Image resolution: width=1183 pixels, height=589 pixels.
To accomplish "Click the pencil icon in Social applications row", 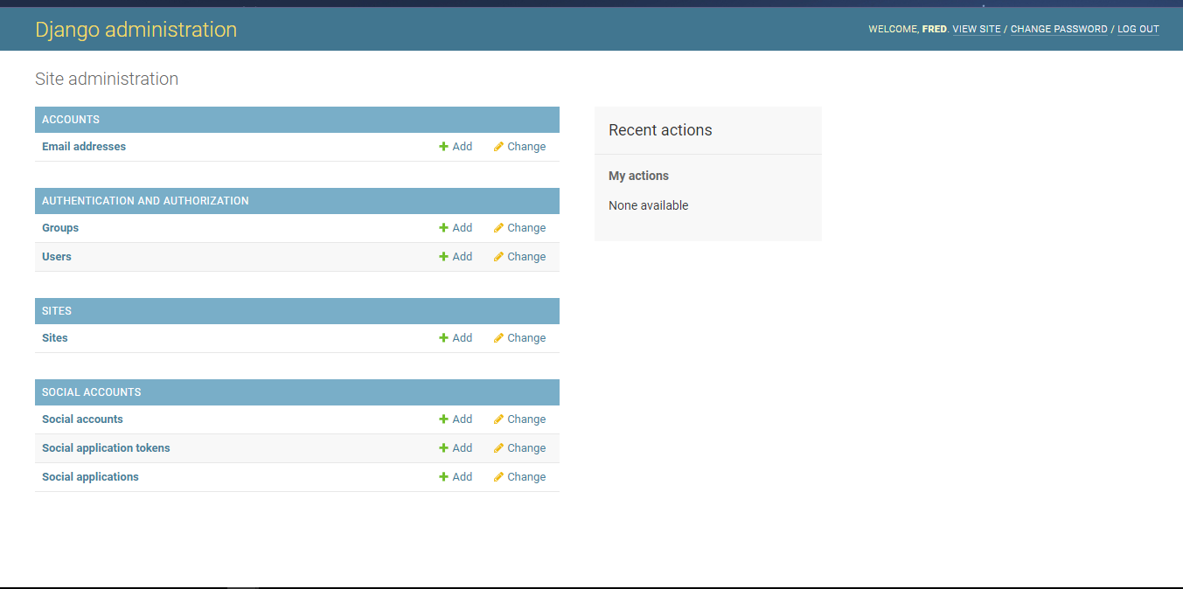I will 498,477.
